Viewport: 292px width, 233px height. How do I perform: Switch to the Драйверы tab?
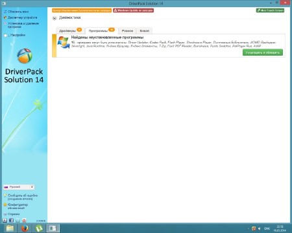[x=67, y=31]
